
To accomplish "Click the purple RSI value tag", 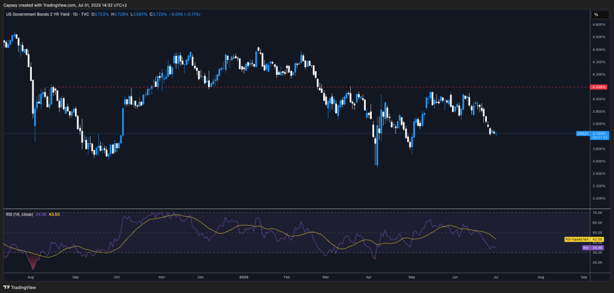I will tap(586, 247).
